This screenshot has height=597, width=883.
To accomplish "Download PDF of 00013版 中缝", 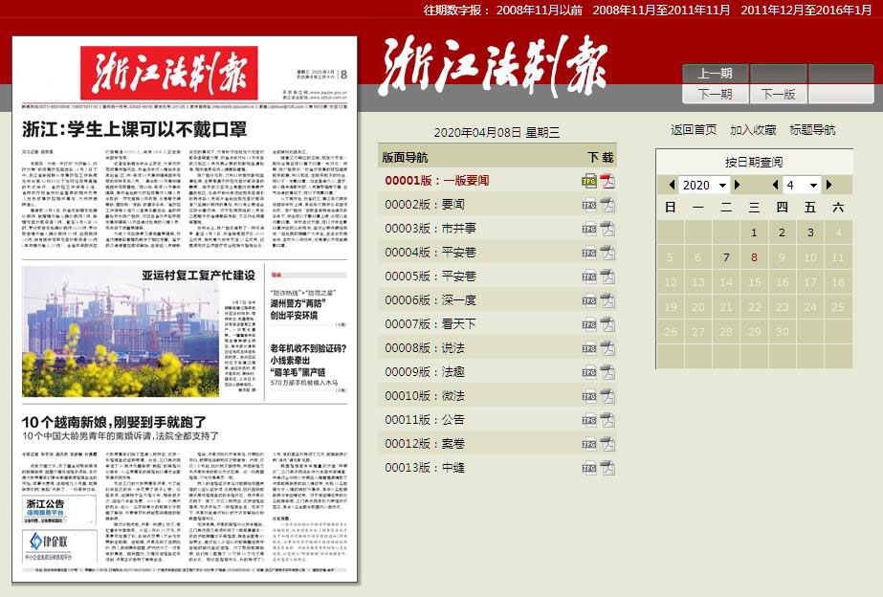I will point(607,468).
